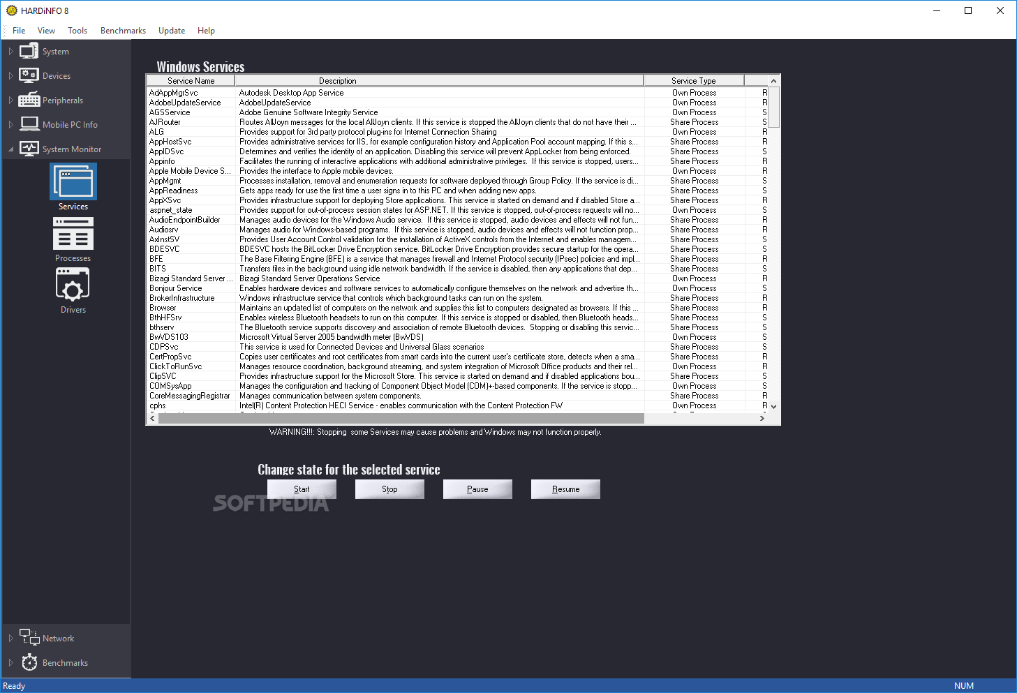Click the Peripherals keyboard icon
Screen dimensions: 1017x693
coord(29,100)
